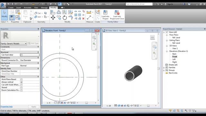This screenshot has width=206, height=116.
Task: Activate the Move tool
Action: [x=53, y=17]
